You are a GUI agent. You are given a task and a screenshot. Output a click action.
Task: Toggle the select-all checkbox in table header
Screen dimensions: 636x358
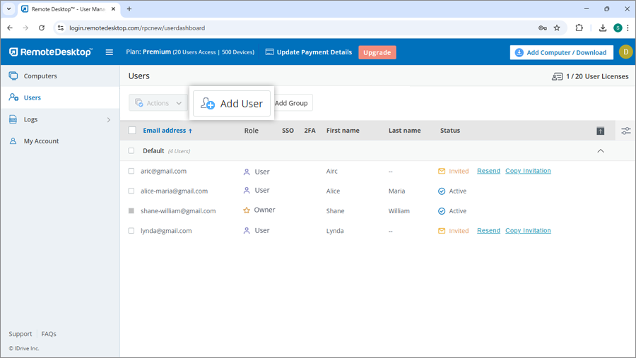(132, 131)
